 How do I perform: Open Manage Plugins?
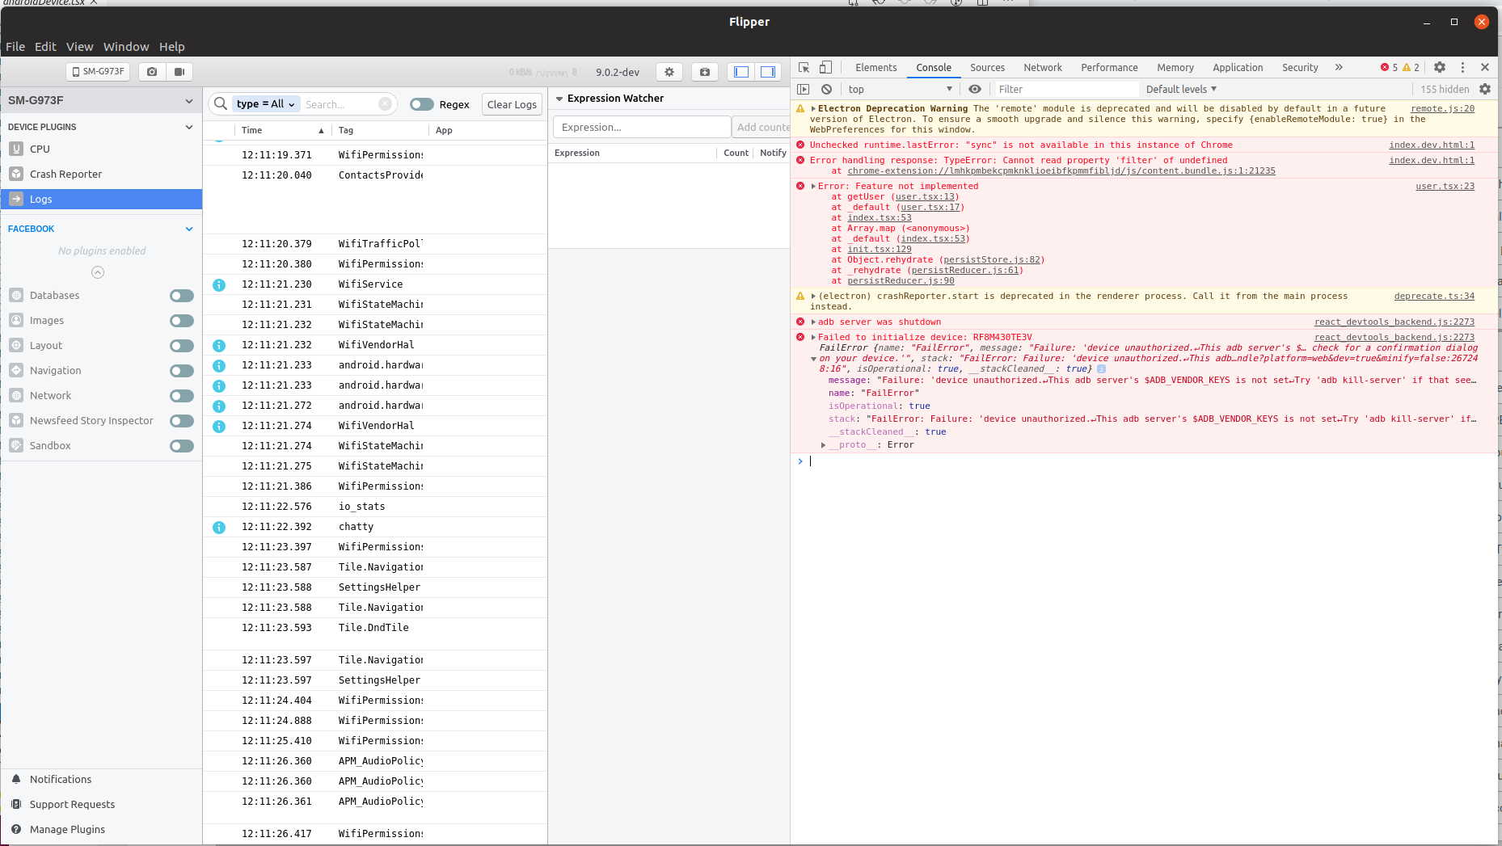(x=67, y=829)
